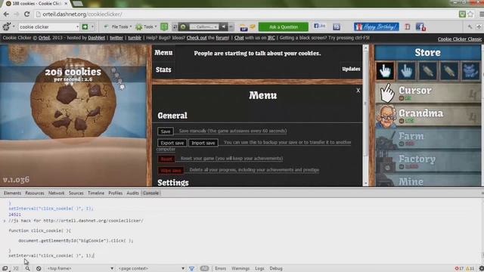Open the DashNet link

coord(97,38)
